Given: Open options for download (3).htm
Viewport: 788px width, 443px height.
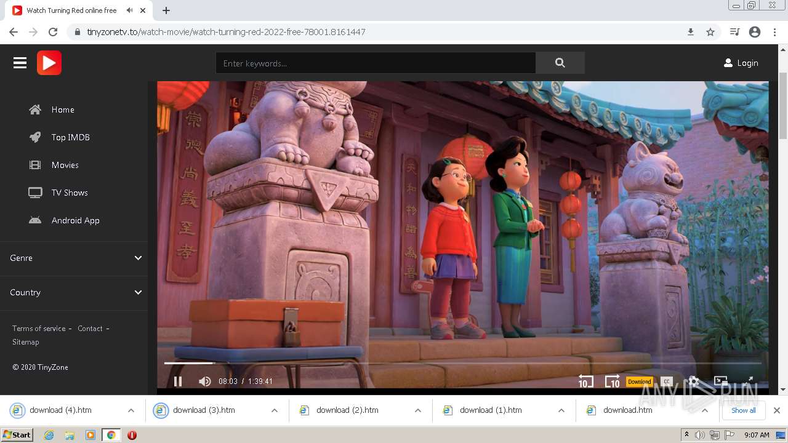Looking at the screenshot, I should coord(275,410).
